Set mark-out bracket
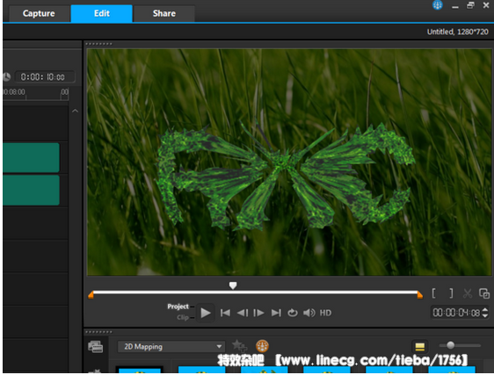This screenshot has height=375, width=494. (451, 293)
